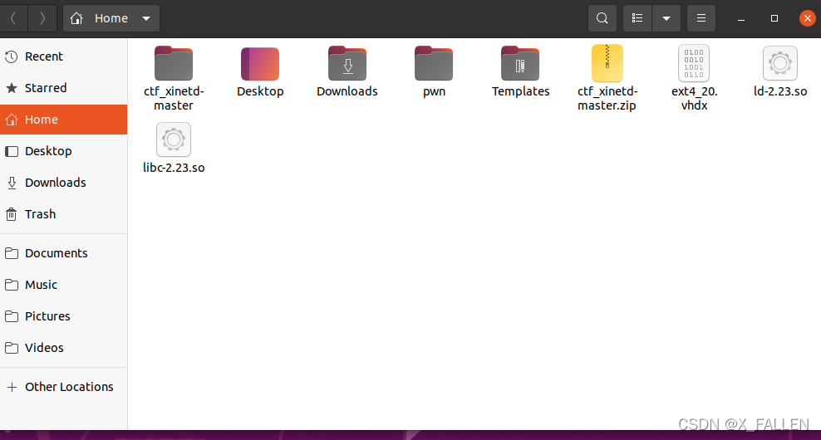Minimize the file manager window
This screenshot has height=440, width=821.
click(x=741, y=19)
